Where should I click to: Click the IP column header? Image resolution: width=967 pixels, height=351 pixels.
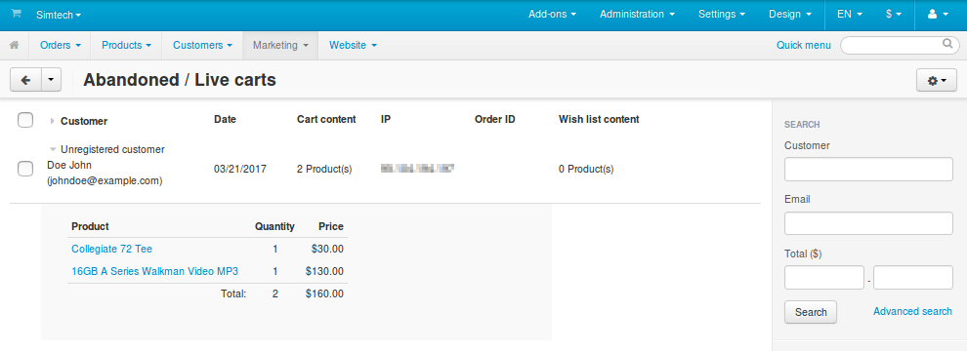tap(386, 120)
